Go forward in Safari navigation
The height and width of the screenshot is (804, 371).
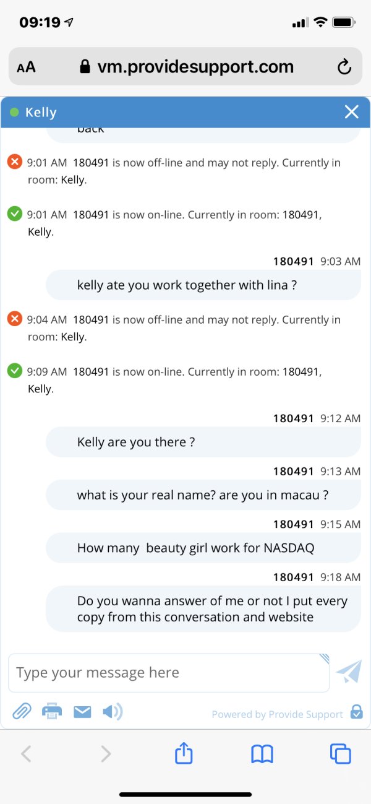pyautogui.click(x=106, y=753)
